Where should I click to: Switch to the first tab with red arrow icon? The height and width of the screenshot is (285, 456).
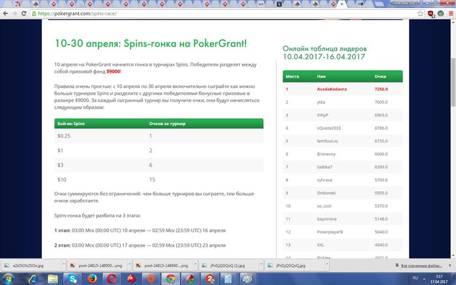point(18,4)
